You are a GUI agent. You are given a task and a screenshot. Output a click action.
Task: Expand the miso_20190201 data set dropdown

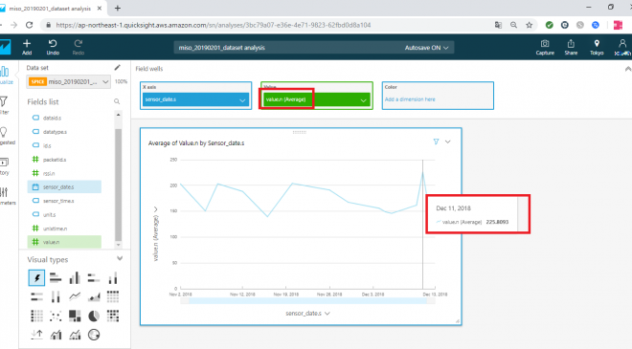tap(69, 81)
